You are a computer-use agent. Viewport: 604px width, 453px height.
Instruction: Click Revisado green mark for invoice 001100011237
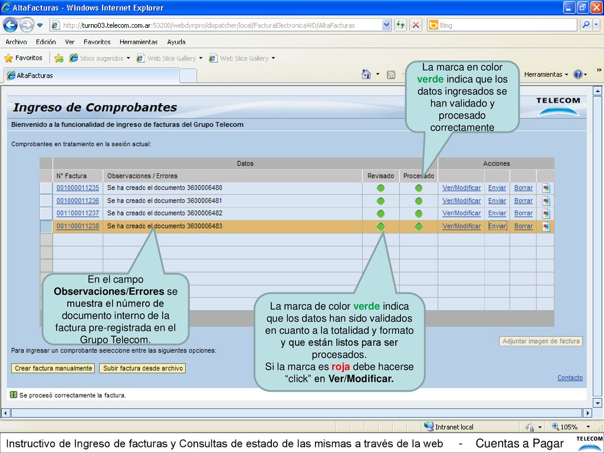[x=380, y=214]
